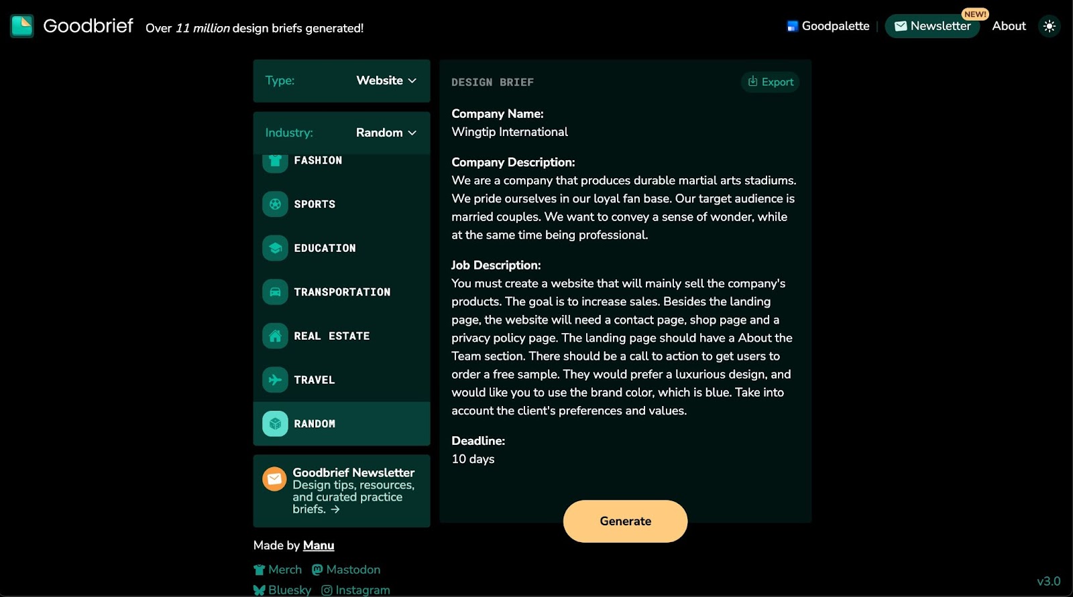Open the Instagram link
This screenshot has width=1073, height=597.
click(x=355, y=590)
